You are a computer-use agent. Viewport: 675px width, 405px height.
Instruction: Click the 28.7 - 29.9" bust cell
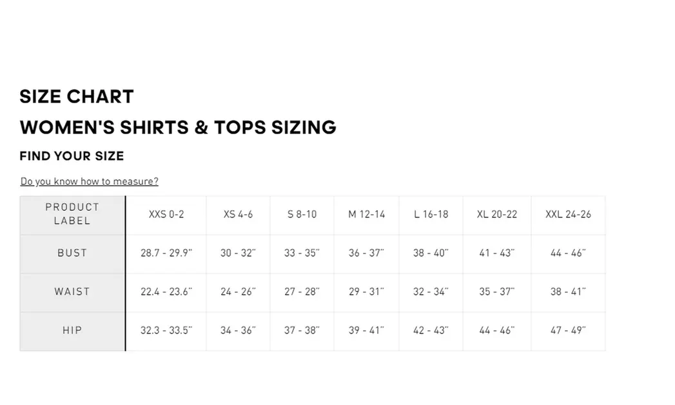(x=166, y=253)
